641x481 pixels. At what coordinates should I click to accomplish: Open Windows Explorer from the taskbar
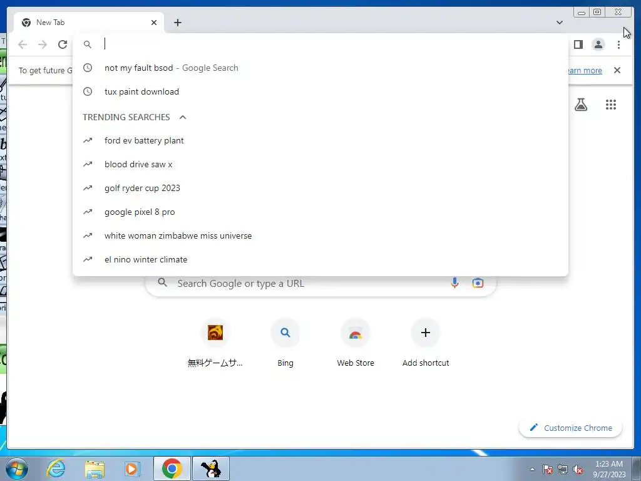[x=95, y=468]
